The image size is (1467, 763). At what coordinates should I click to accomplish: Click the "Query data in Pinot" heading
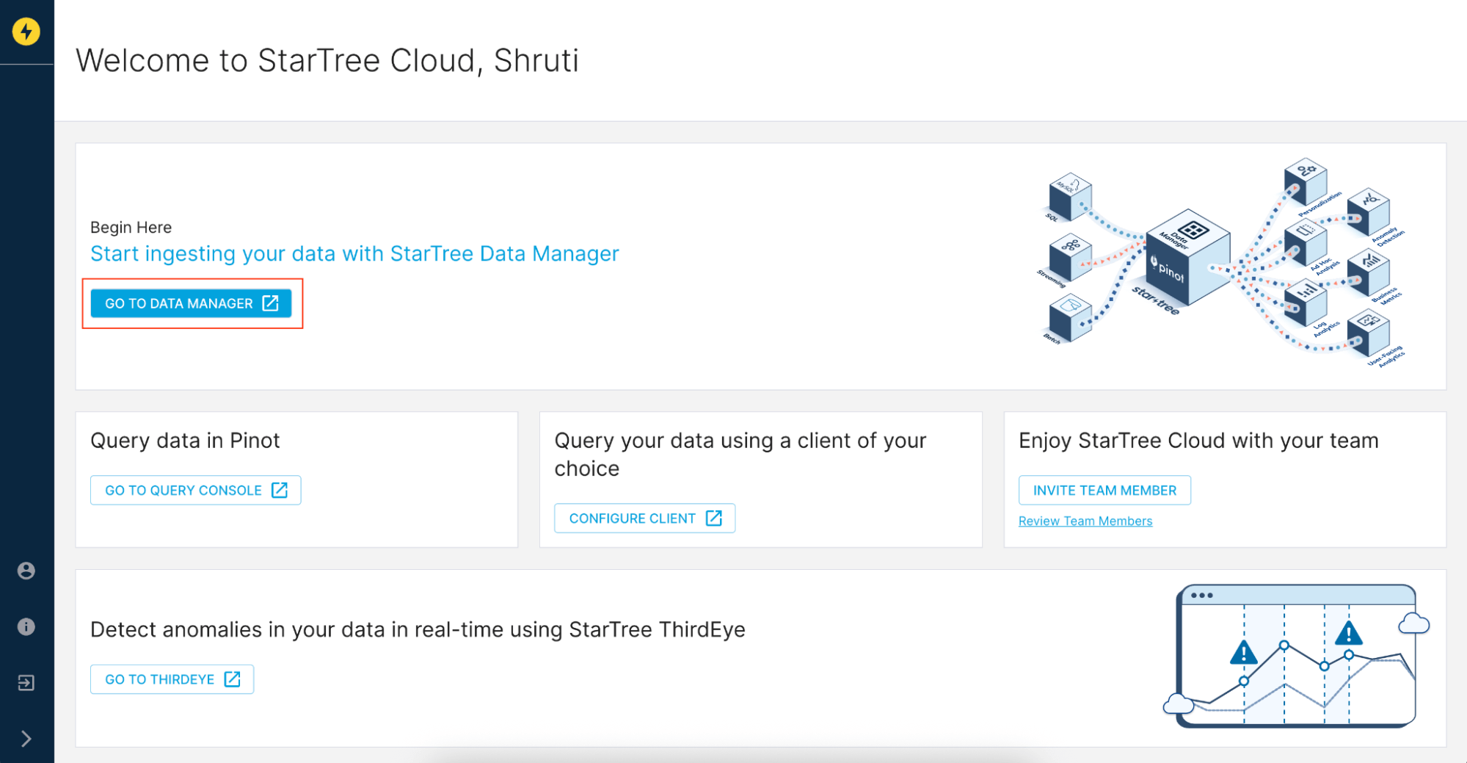[185, 441]
